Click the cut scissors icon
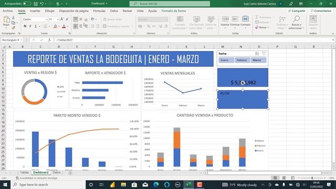Screen dimensions: 336x189 (13, 18)
